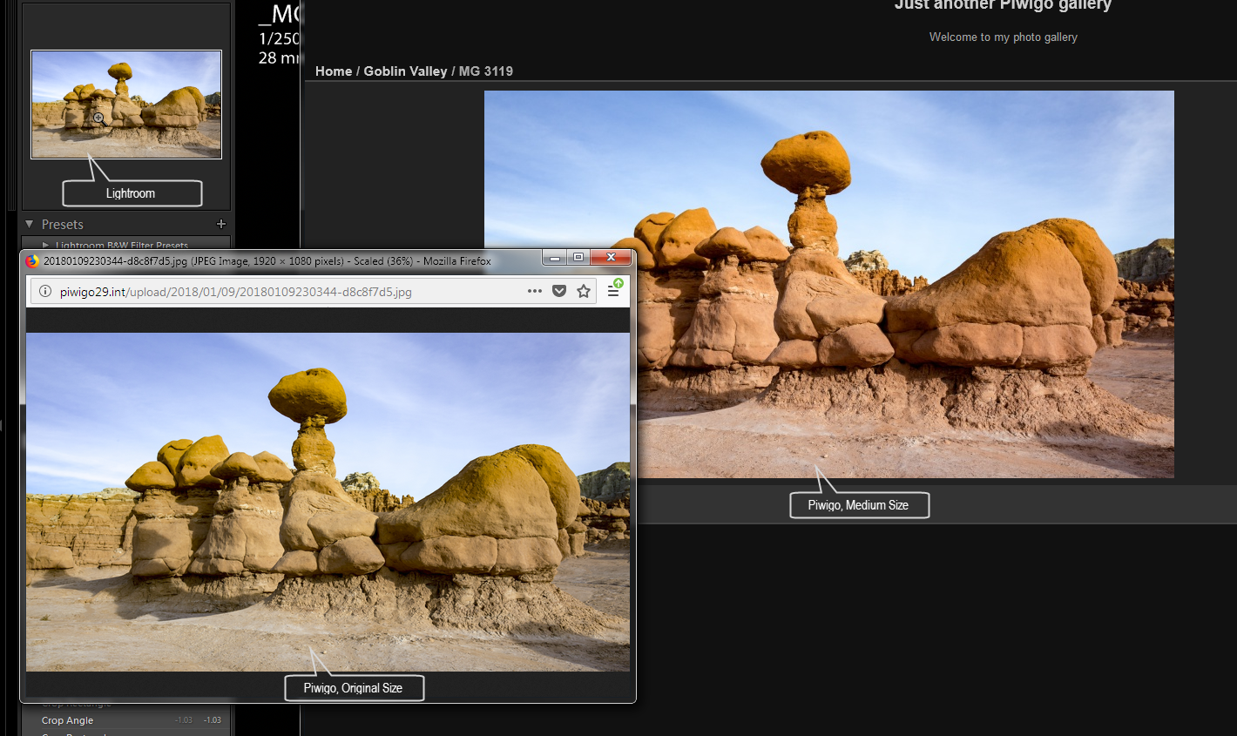The height and width of the screenshot is (736, 1237).
Task: Collapse the Presets panel triangle
Action: (x=30, y=224)
